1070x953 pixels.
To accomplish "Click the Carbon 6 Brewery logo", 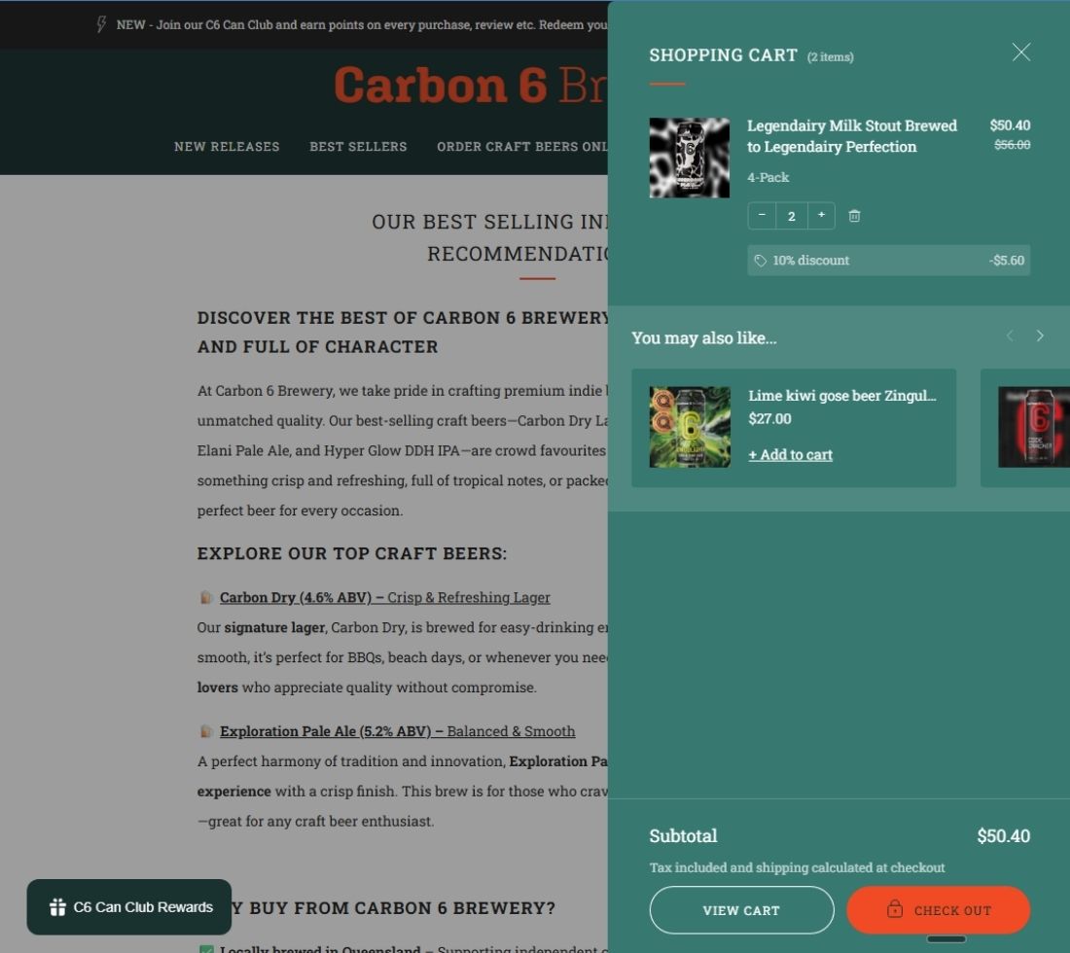I will 470,86.
